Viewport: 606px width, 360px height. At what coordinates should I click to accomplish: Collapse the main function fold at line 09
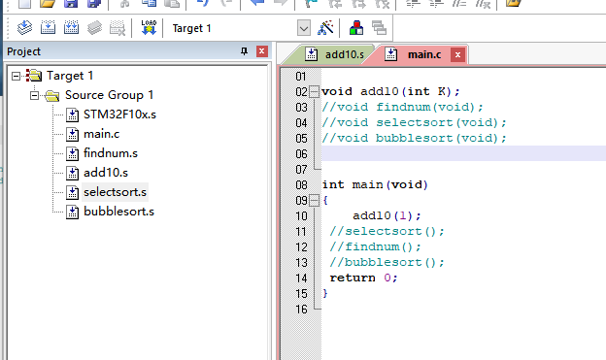[315, 201]
